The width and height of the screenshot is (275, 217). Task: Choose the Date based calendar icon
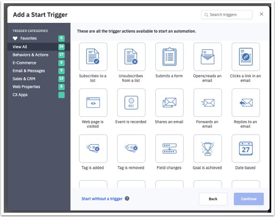tap(246, 148)
